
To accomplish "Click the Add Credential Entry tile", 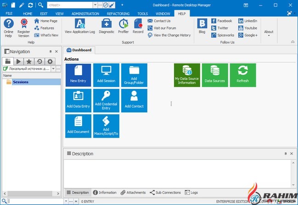I will coord(106,100).
